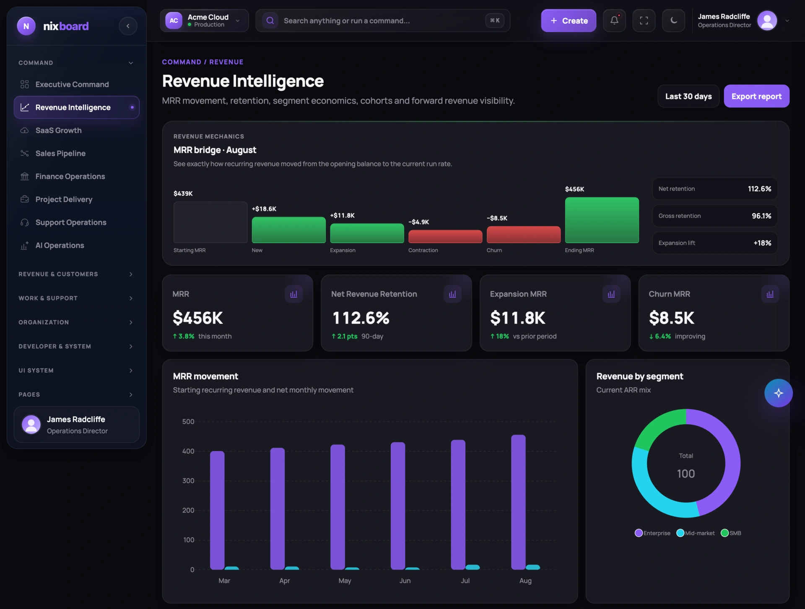805x609 pixels.
Task: Click the Export report button
Action: click(756, 96)
